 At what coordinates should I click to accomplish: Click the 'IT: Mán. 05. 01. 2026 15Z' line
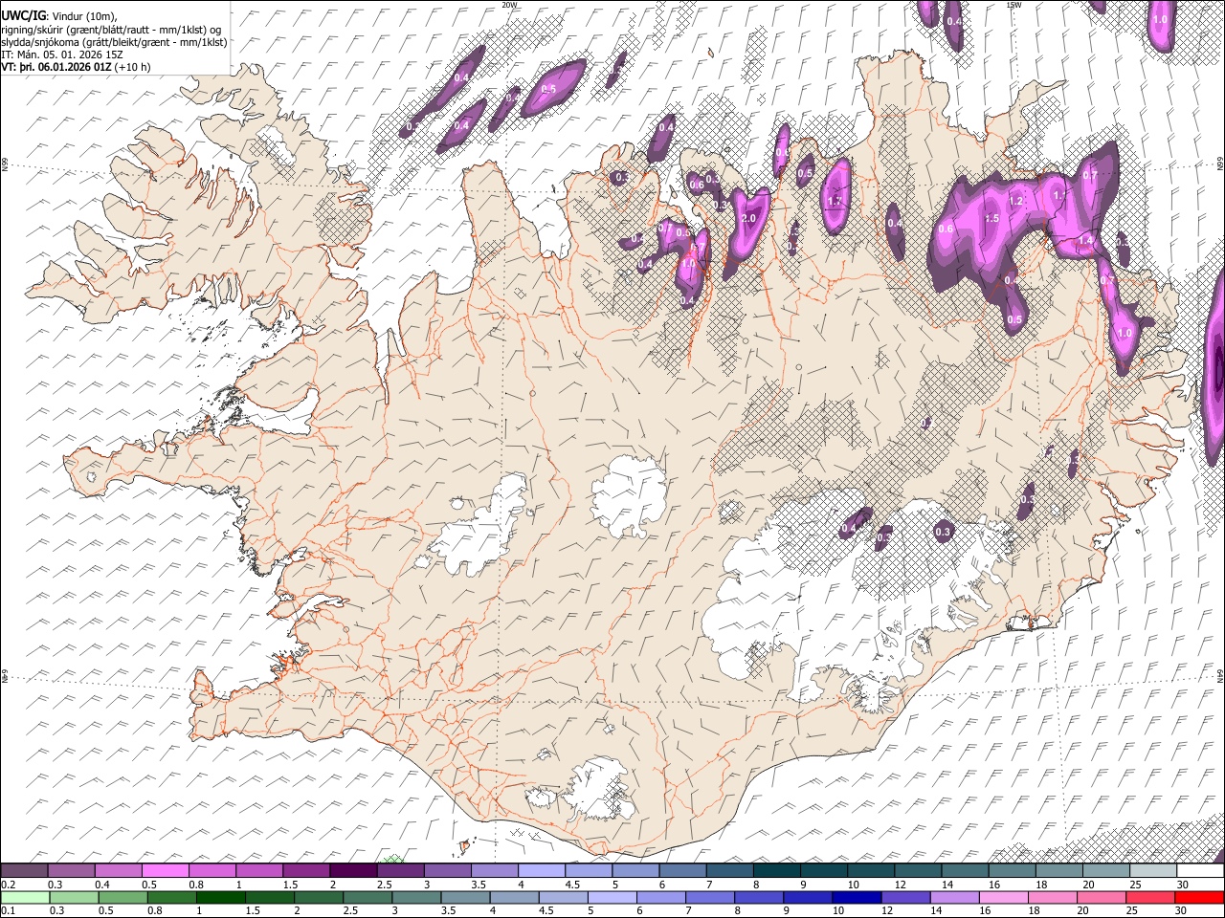click(62, 55)
